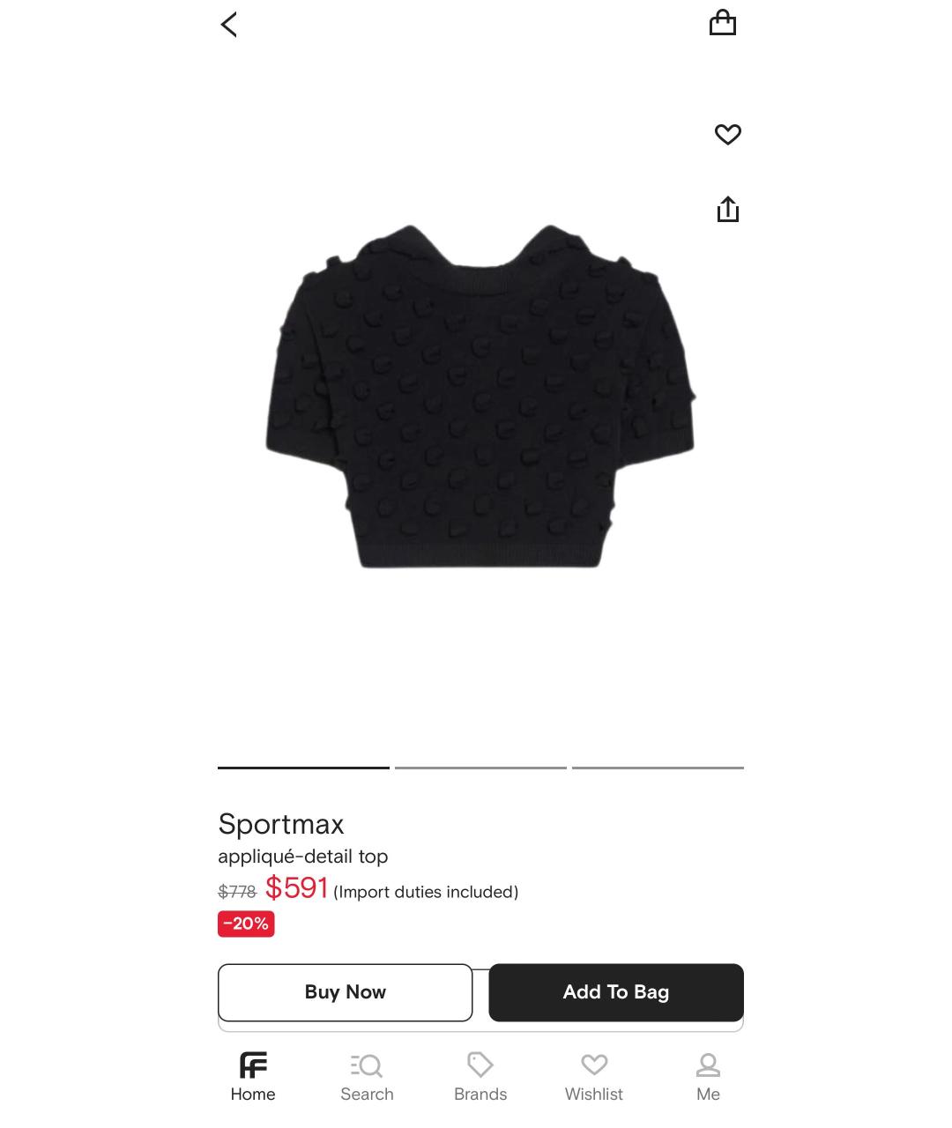952x1128 pixels.
Task: Tap the heart icon to save item
Action: [x=728, y=134]
